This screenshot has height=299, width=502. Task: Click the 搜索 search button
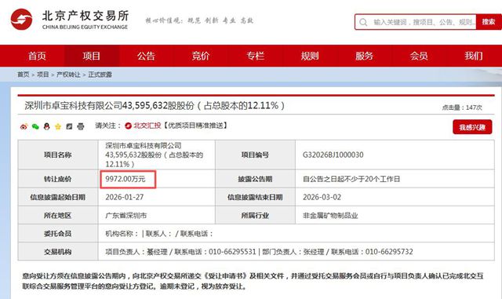489,22
